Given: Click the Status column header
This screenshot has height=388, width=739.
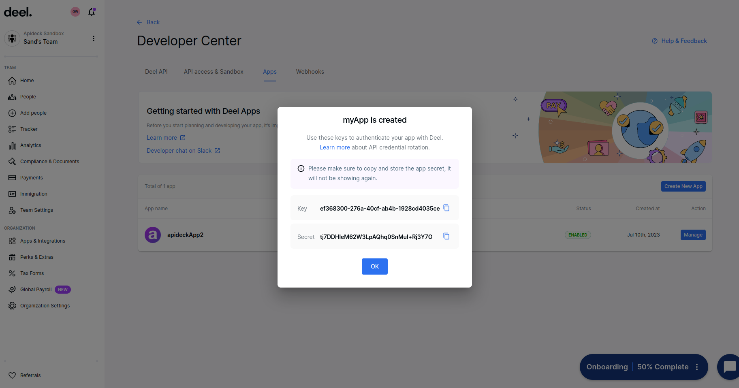Looking at the screenshot, I should pyautogui.click(x=583, y=209).
